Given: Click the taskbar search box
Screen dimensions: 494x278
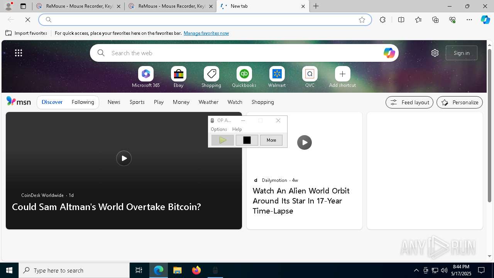Looking at the screenshot, I should [74, 270].
